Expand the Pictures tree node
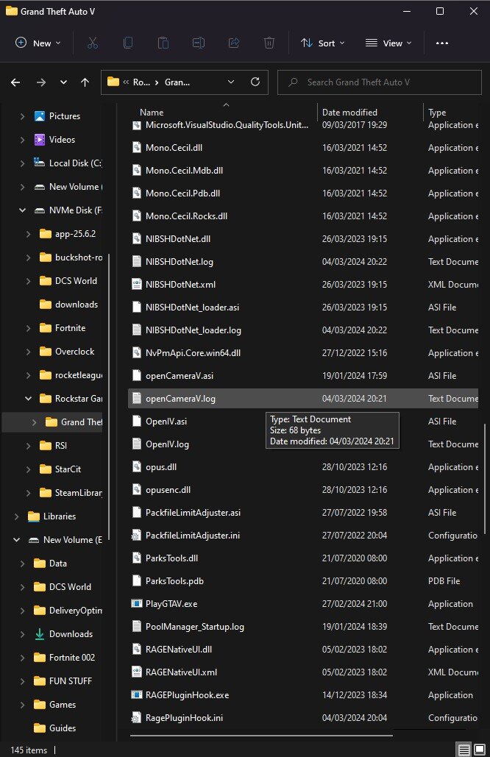 point(22,116)
